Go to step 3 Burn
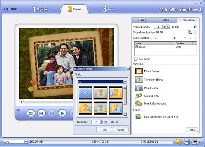Image resolution: width=205 pixels, height=147 pixels. point(108,9)
